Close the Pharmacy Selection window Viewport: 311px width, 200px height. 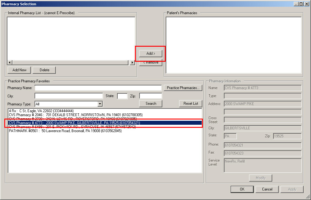click(307, 4)
